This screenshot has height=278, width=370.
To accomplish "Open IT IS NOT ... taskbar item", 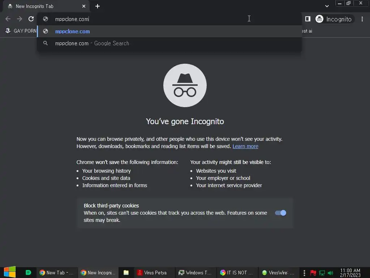I will [237, 273].
